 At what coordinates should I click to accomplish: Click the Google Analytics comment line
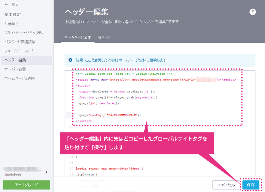(x=124, y=74)
